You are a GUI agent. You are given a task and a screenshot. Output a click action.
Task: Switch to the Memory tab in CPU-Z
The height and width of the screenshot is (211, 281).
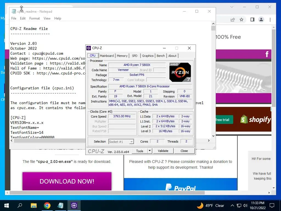pyautogui.click(x=122, y=55)
